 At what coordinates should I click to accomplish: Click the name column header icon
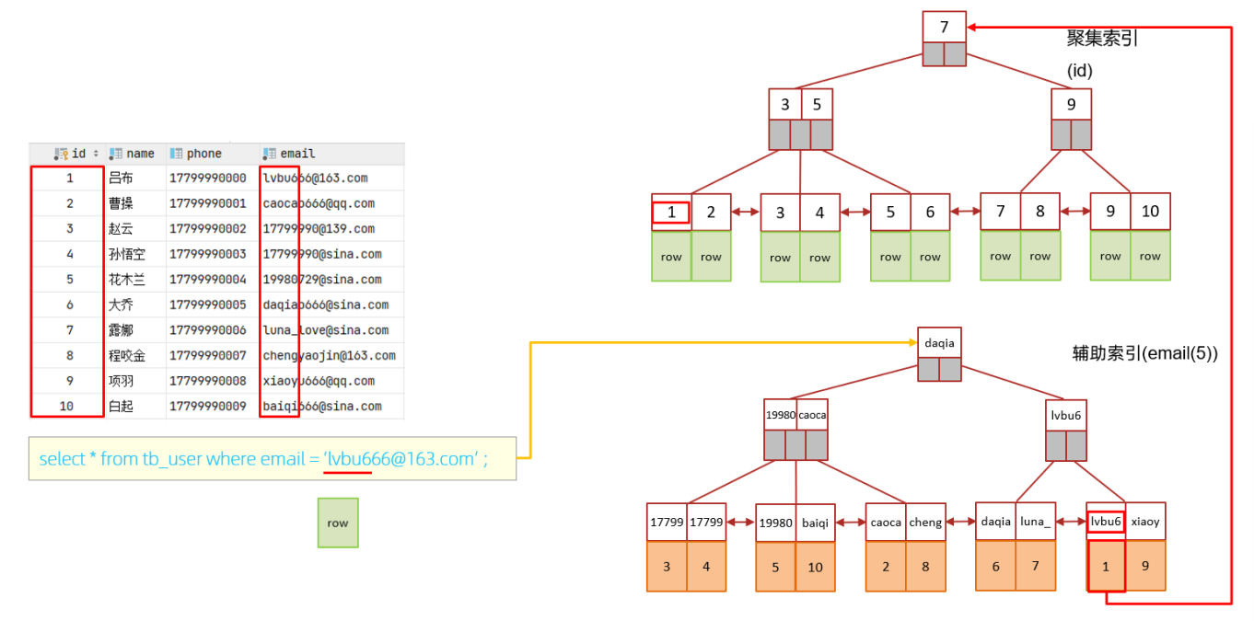pos(115,154)
